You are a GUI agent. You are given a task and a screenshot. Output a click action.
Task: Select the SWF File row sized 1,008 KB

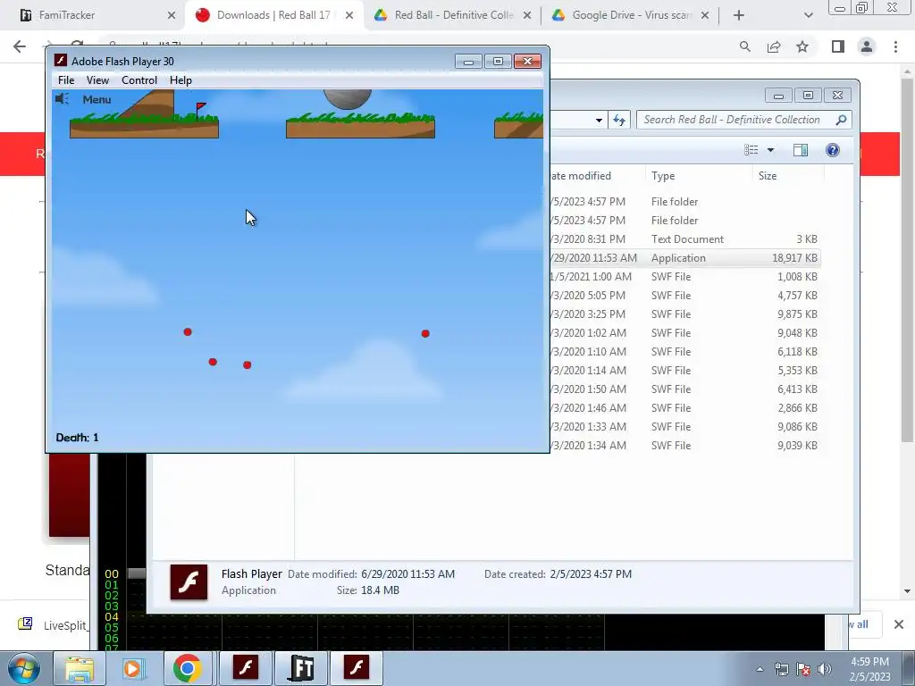685,277
